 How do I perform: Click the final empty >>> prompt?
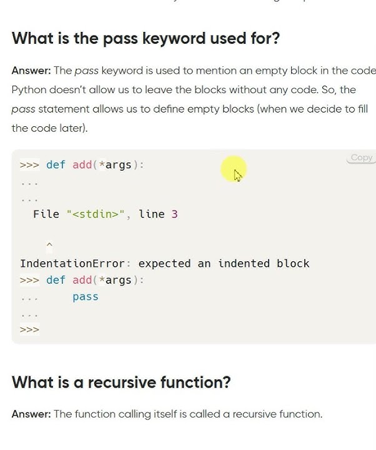29,329
